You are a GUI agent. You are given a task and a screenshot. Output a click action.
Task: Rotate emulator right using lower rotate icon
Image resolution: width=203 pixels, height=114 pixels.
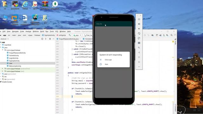(x=139, y=38)
